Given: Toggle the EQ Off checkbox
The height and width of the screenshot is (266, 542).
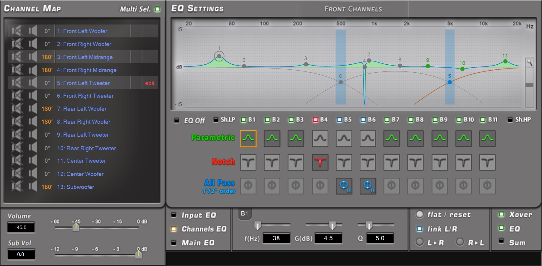Looking at the screenshot, I should point(176,120).
